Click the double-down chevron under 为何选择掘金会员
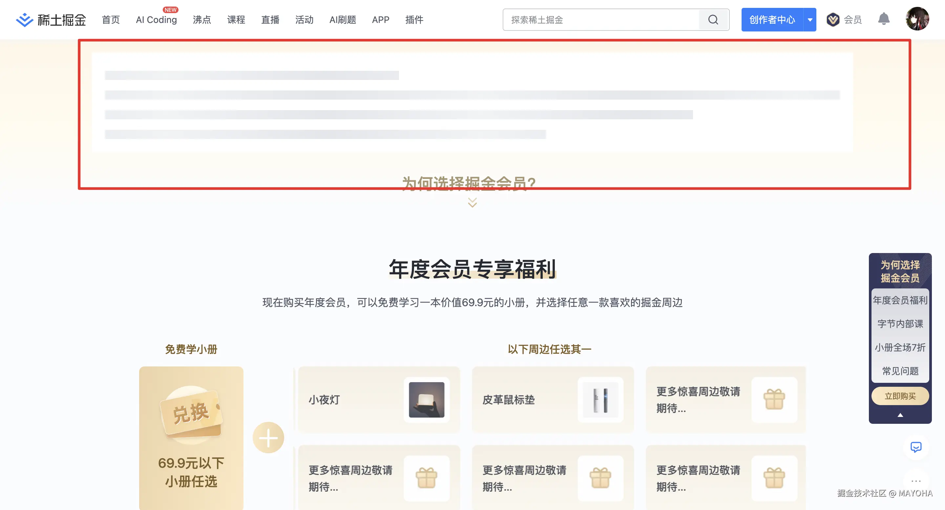Viewport: 945px width, 510px height. click(x=472, y=202)
